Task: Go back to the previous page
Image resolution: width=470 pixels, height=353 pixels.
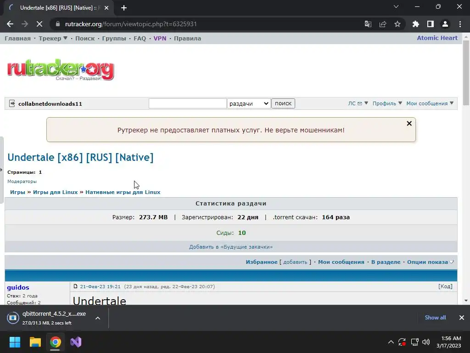Action: 10,24
